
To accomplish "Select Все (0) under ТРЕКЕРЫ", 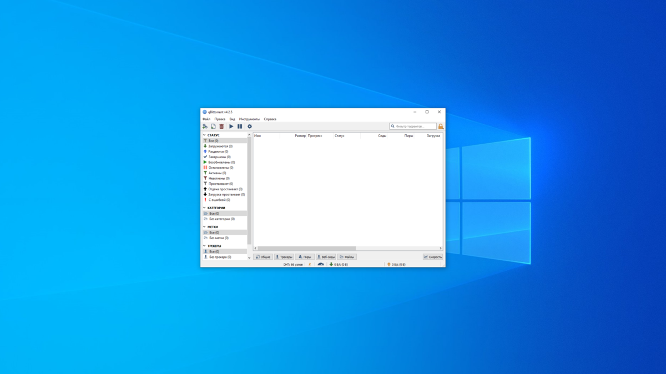I will coord(224,252).
